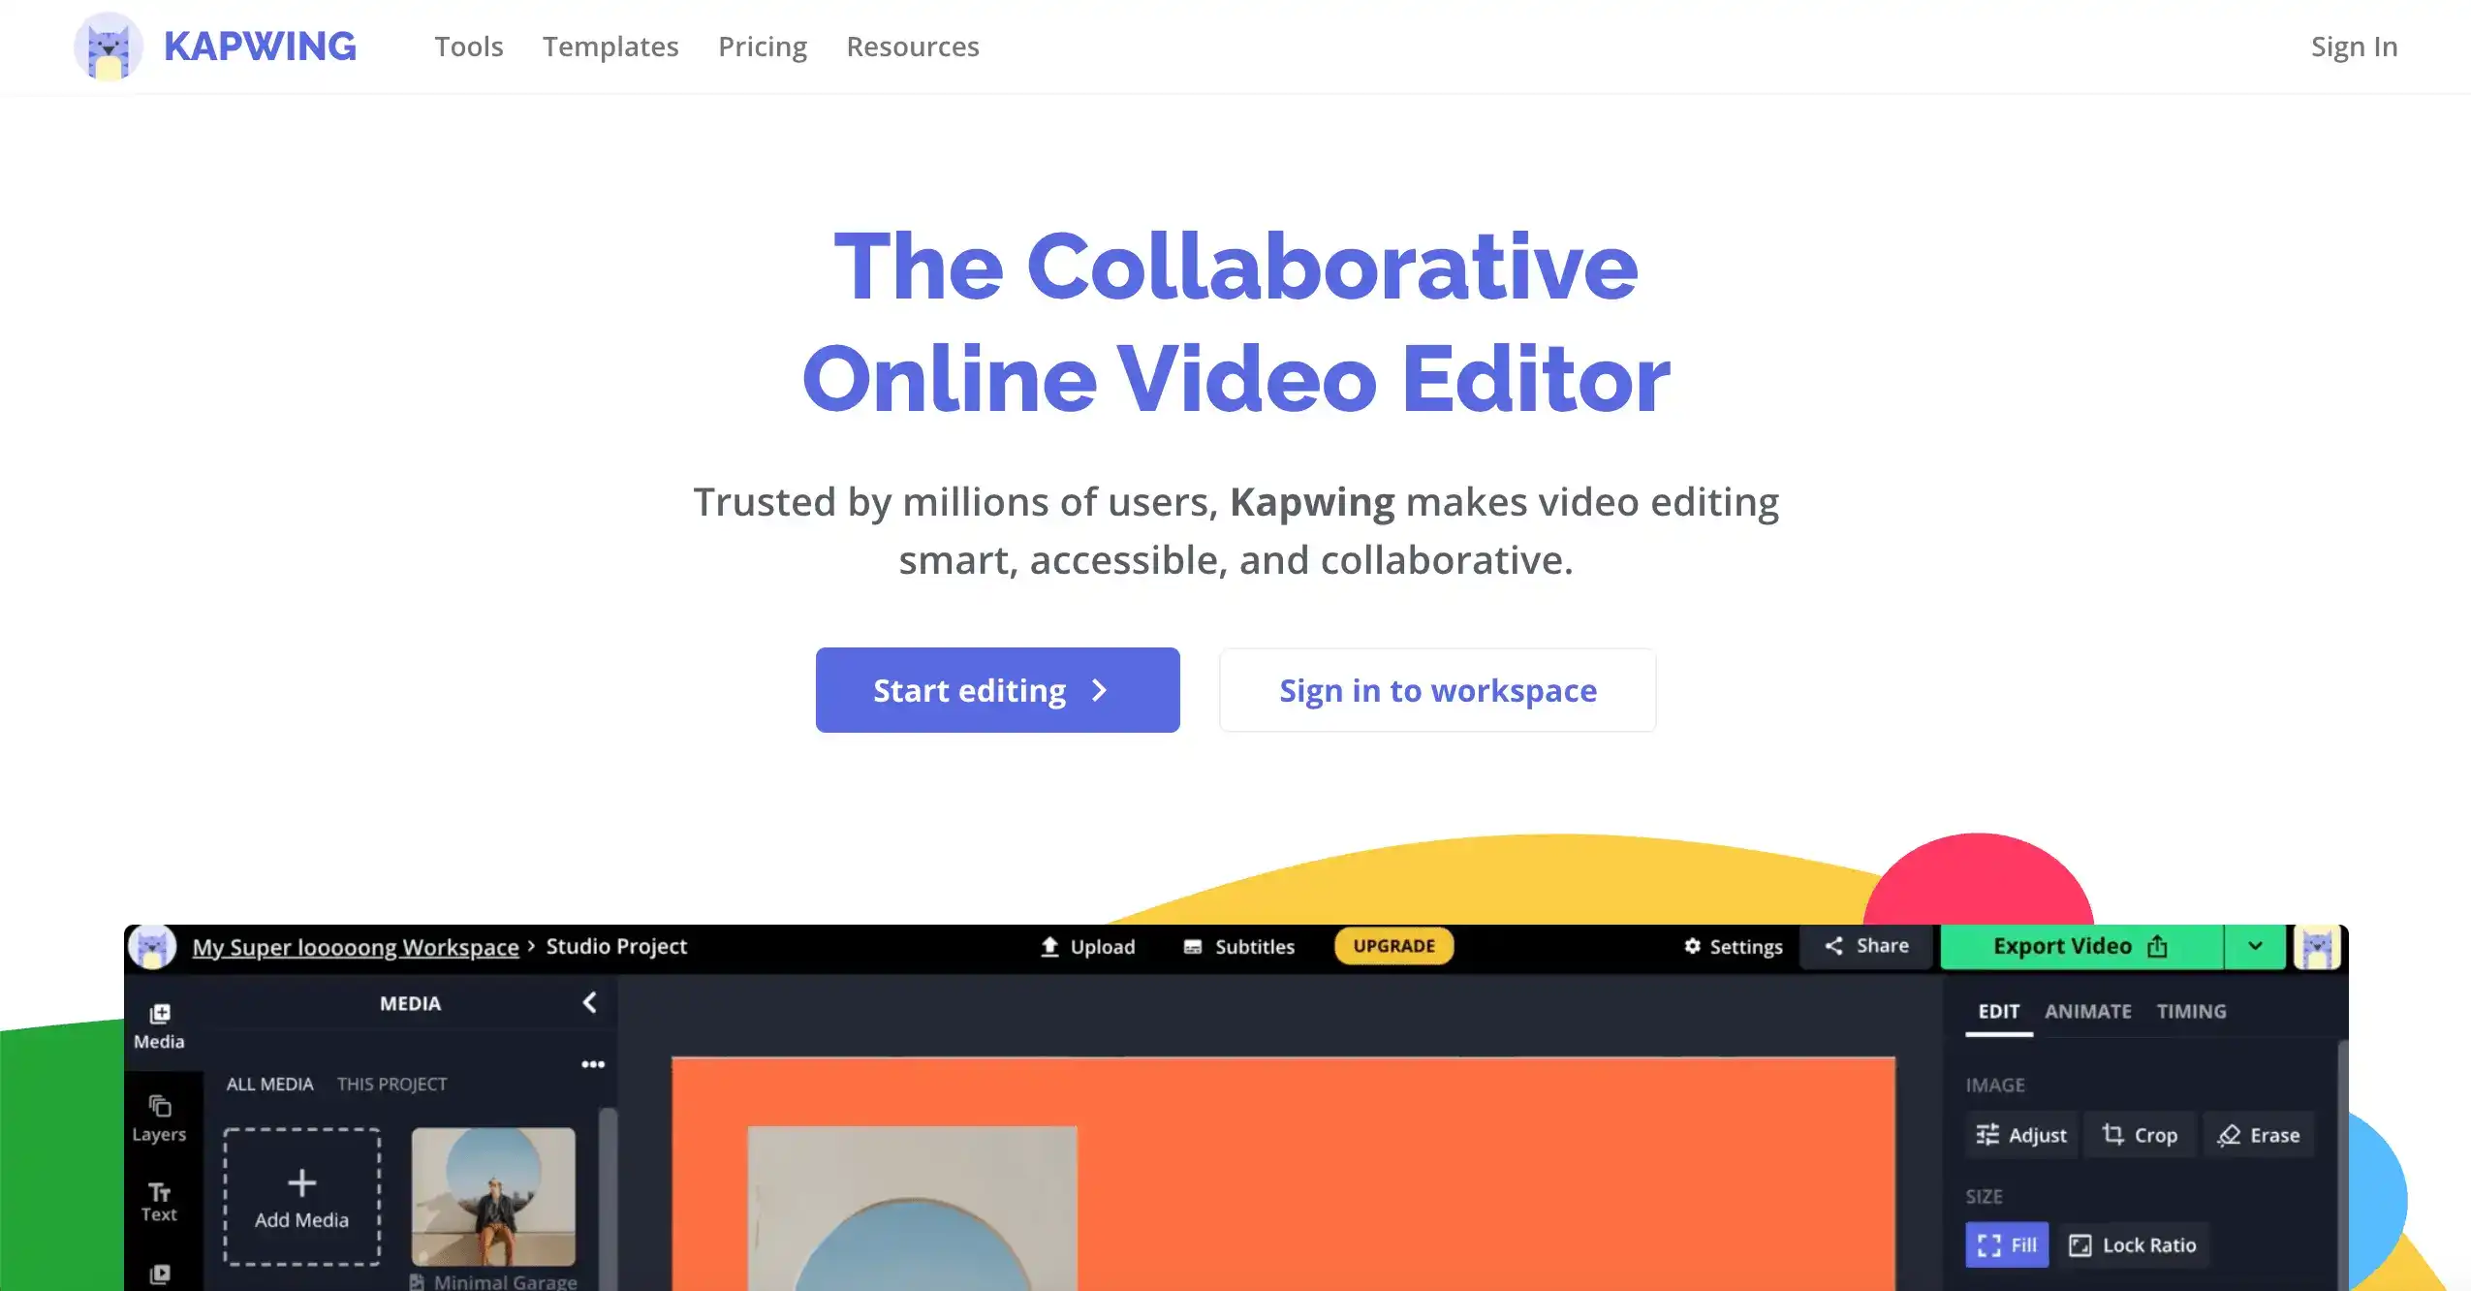Viewport: 2471px width, 1291px height.
Task: Switch to the TIMING tab
Action: (2192, 1010)
